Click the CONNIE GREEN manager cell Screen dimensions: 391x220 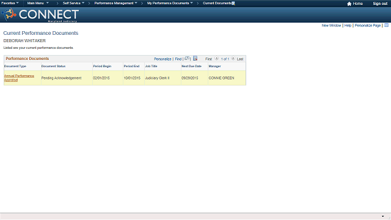click(221, 78)
